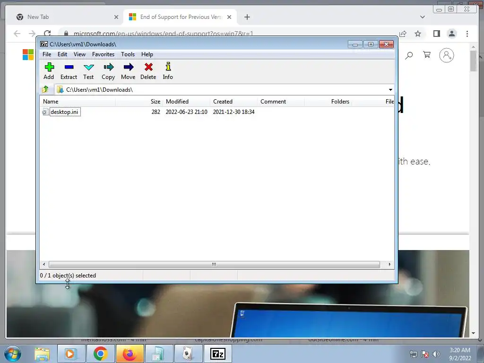Open the Tools menu
The width and height of the screenshot is (484, 363).
pyautogui.click(x=128, y=54)
